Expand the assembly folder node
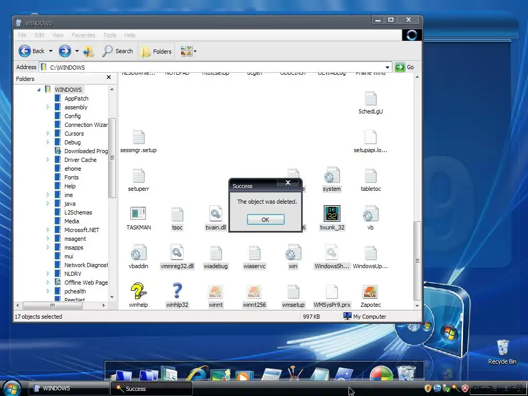Image resolution: width=528 pixels, height=396 pixels. point(48,107)
